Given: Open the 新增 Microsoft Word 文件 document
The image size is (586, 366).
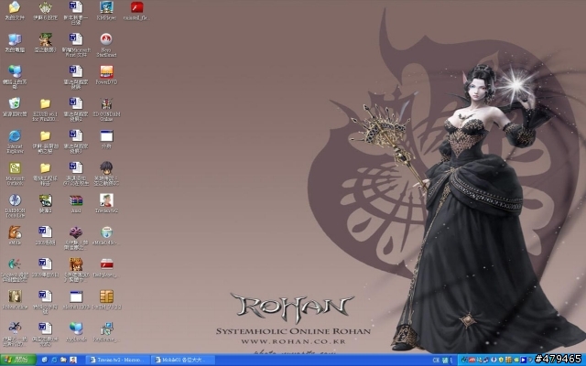Looking at the screenshot, I should pyautogui.click(x=76, y=39).
